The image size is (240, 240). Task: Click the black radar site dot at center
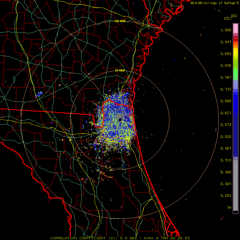(120, 120)
